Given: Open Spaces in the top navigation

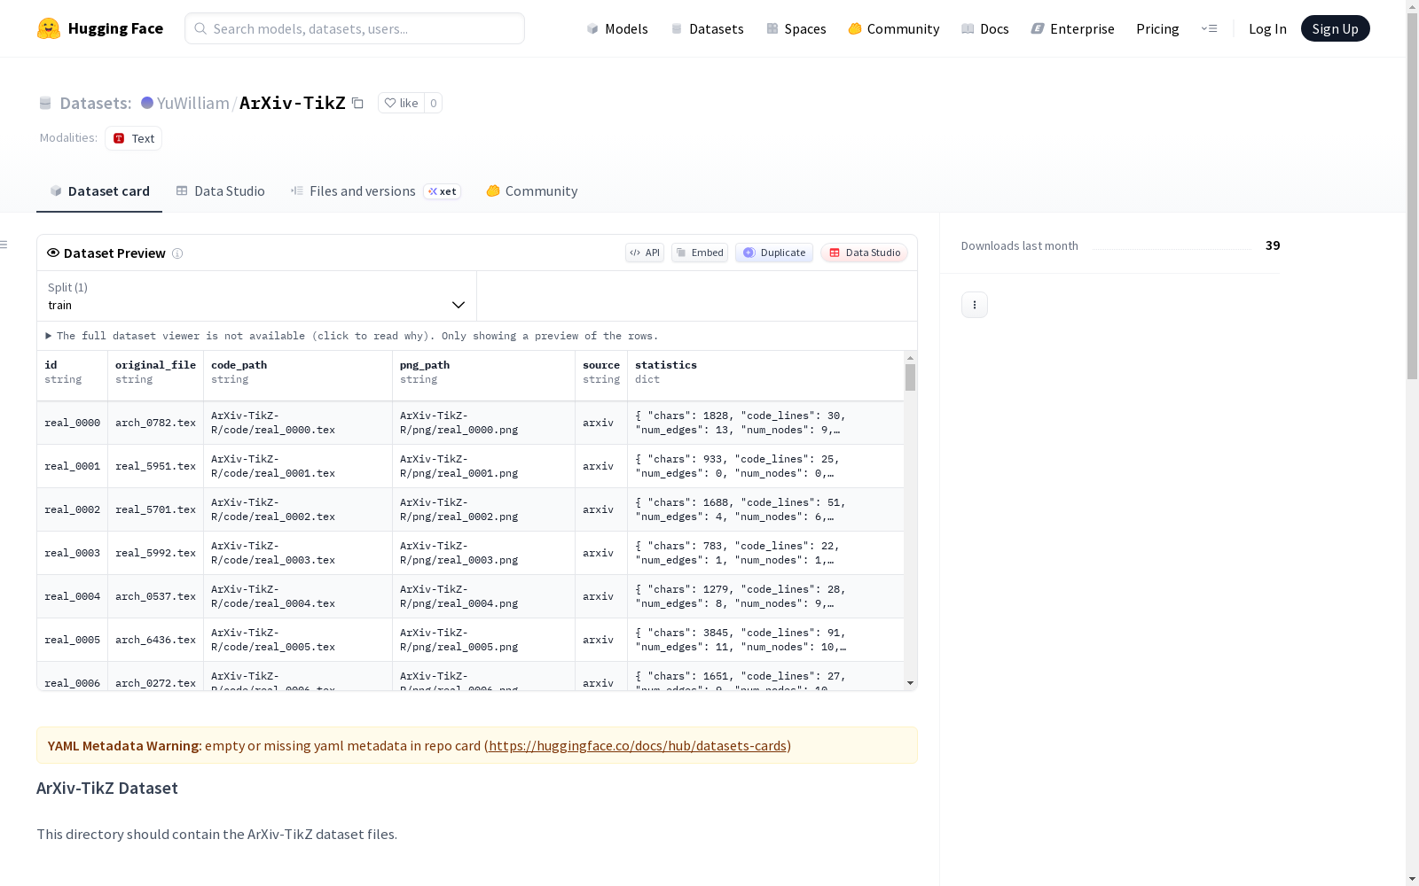Looking at the screenshot, I should coord(796,28).
